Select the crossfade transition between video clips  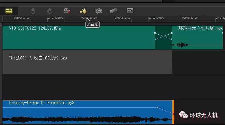pos(163,38)
